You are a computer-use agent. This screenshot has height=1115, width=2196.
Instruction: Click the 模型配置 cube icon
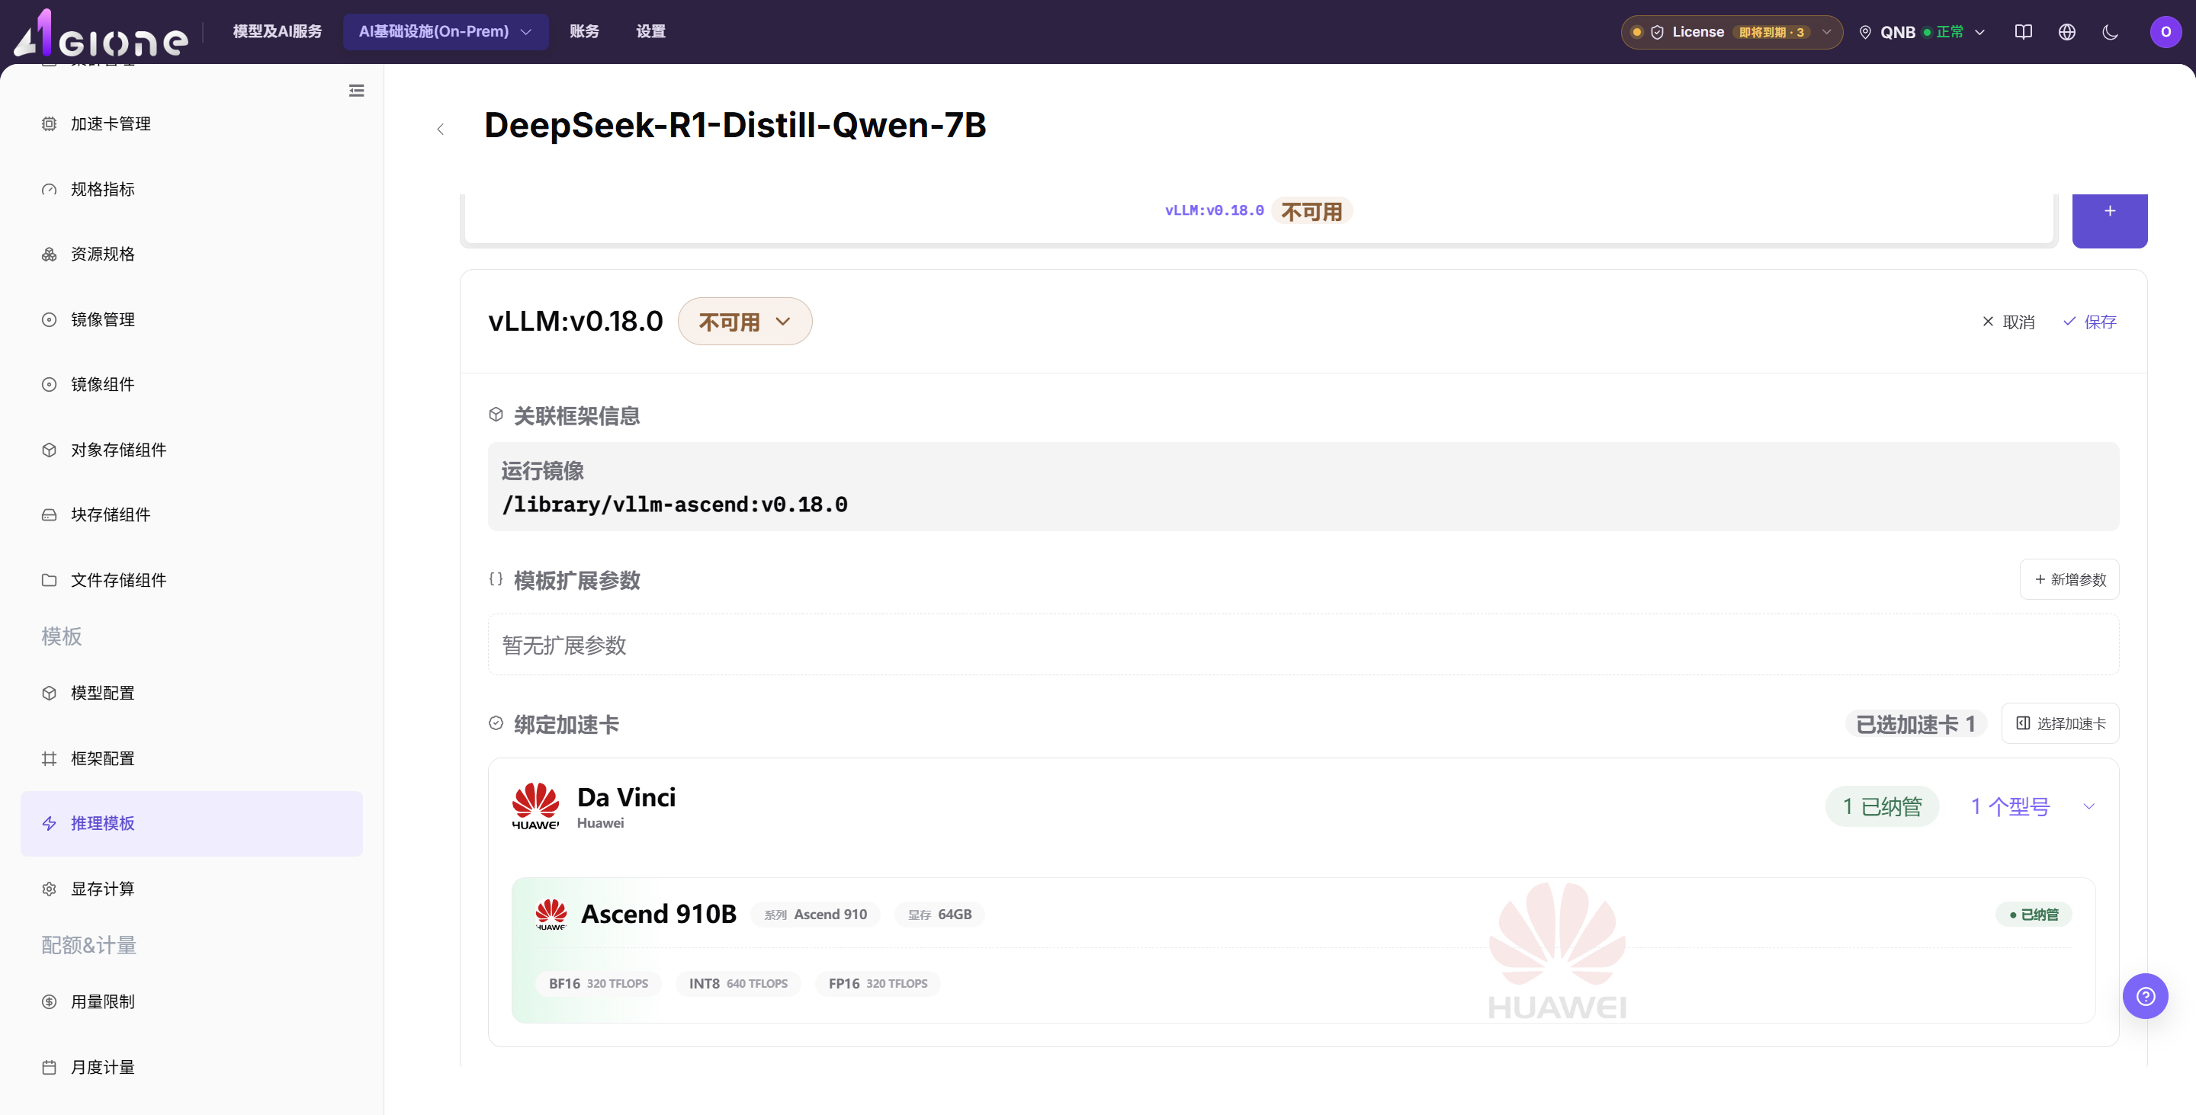pos(50,693)
